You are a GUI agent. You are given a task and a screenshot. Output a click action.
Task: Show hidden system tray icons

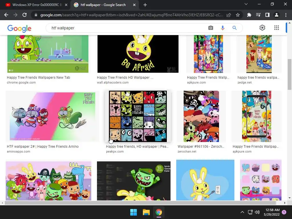pos(242,212)
